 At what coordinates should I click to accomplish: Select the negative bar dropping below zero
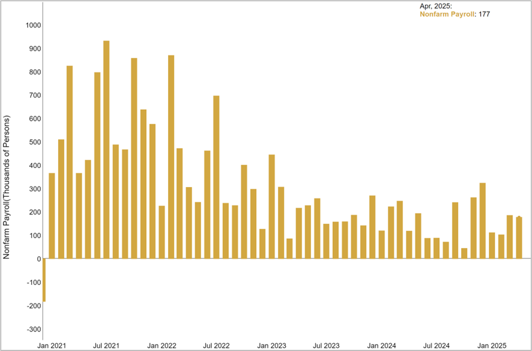point(44,280)
